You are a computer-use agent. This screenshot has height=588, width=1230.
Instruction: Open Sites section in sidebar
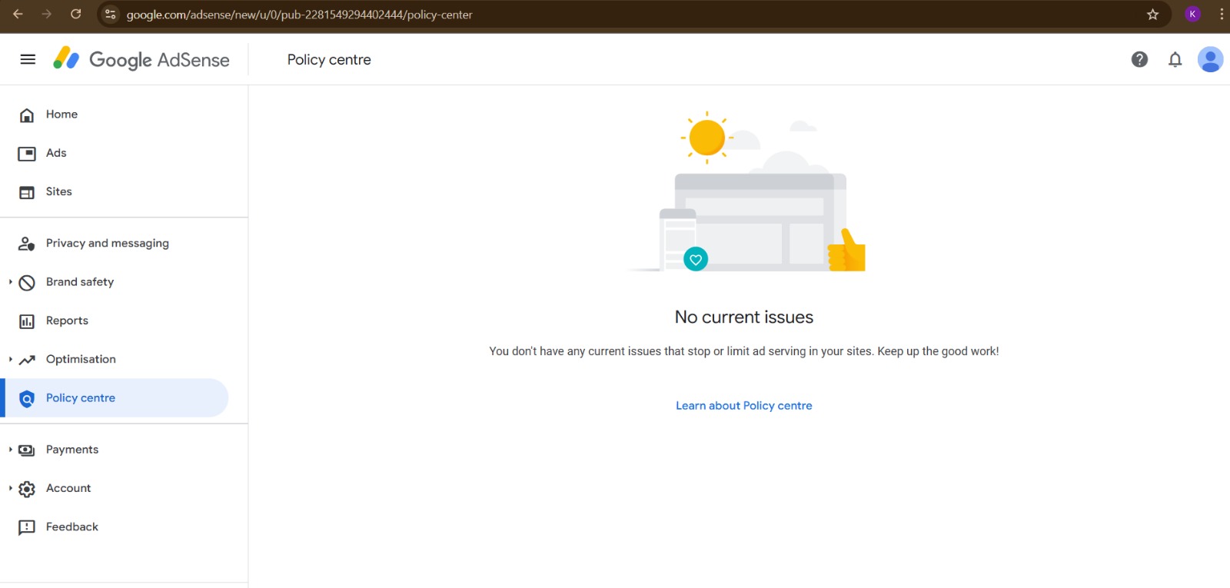point(59,191)
